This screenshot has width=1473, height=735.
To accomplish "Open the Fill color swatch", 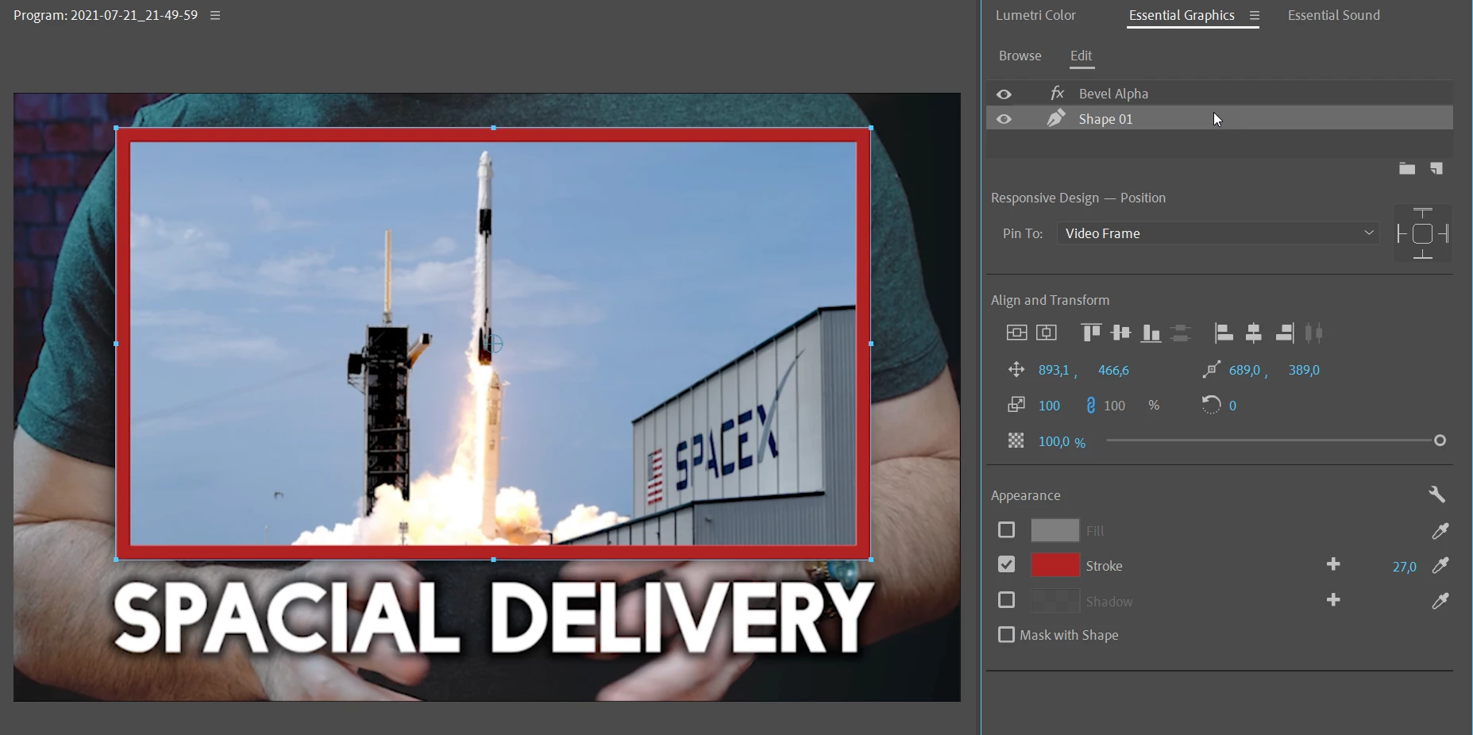I will coord(1055,530).
